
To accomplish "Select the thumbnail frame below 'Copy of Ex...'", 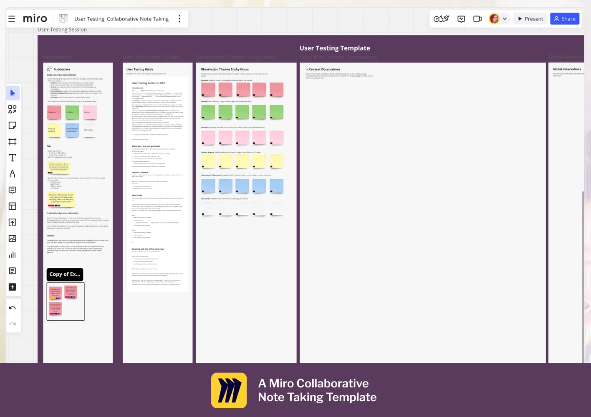I will (x=66, y=301).
